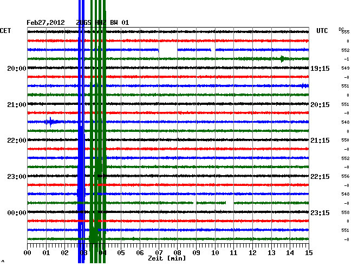Screen dimensions: 352x267
Task: Select the 12 minute tick label
Action: click(x=252, y=253)
